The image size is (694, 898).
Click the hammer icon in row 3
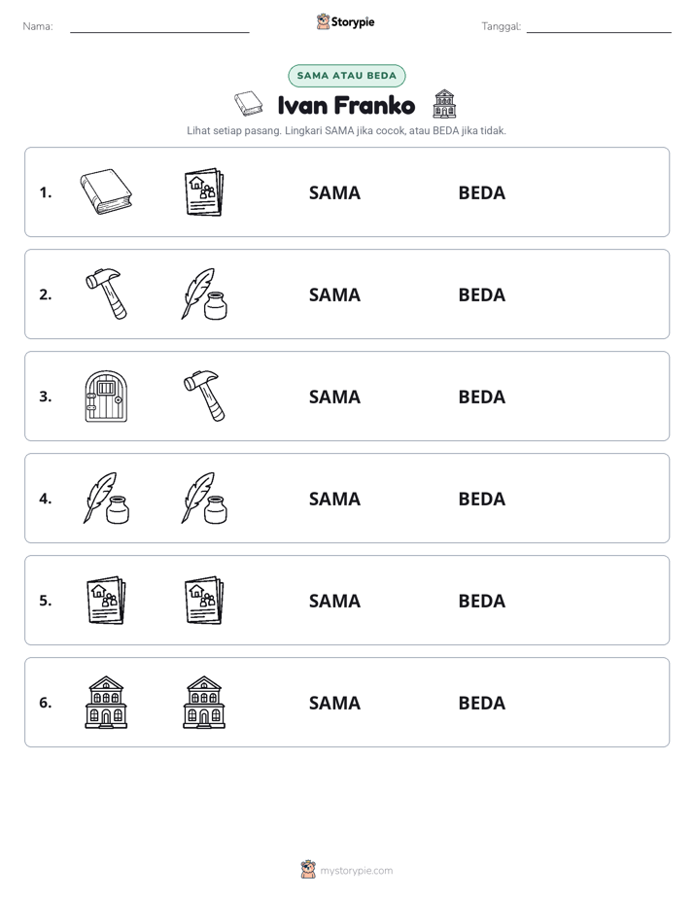[x=204, y=396]
